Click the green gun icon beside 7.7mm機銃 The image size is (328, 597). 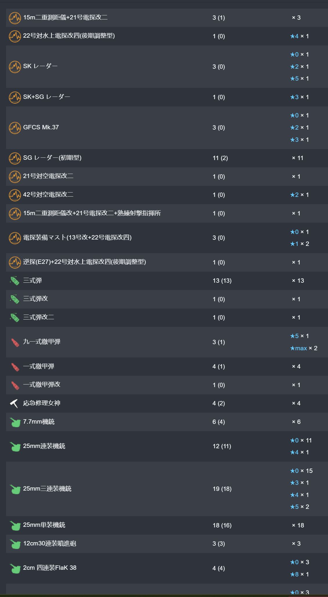[x=15, y=422]
